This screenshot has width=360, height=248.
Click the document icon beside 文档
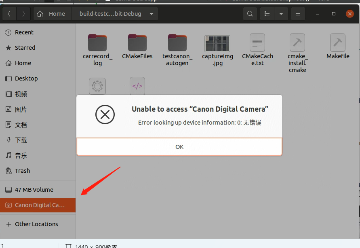coord(8,125)
